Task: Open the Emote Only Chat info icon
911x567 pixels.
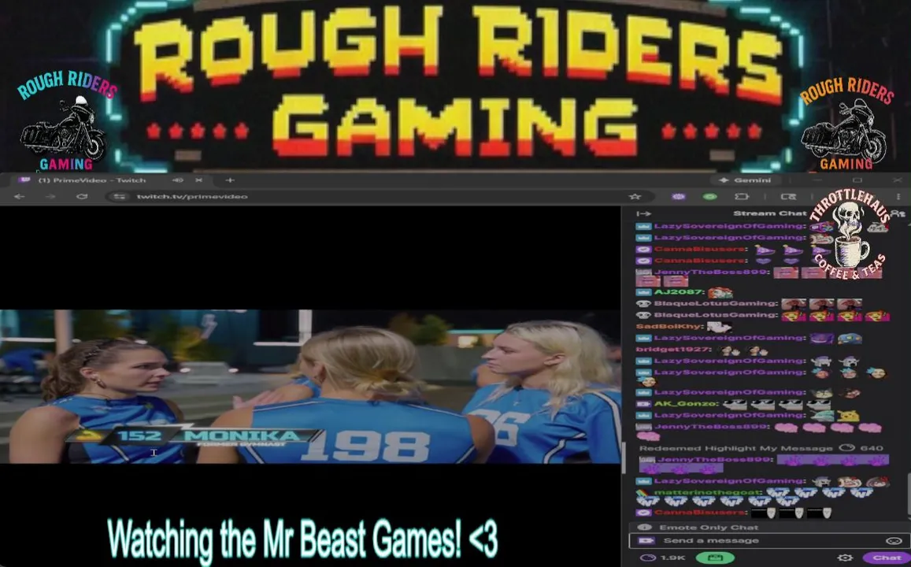Action: (x=644, y=528)
